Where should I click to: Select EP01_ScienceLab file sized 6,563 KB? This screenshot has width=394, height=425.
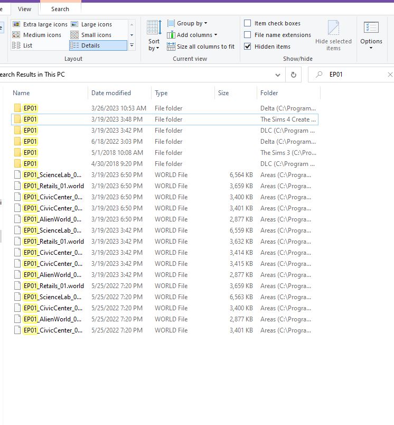pos(165,297)
